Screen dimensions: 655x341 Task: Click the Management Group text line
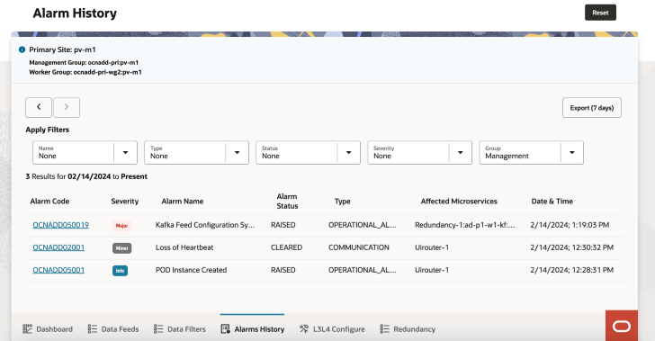tap(84, 62)
